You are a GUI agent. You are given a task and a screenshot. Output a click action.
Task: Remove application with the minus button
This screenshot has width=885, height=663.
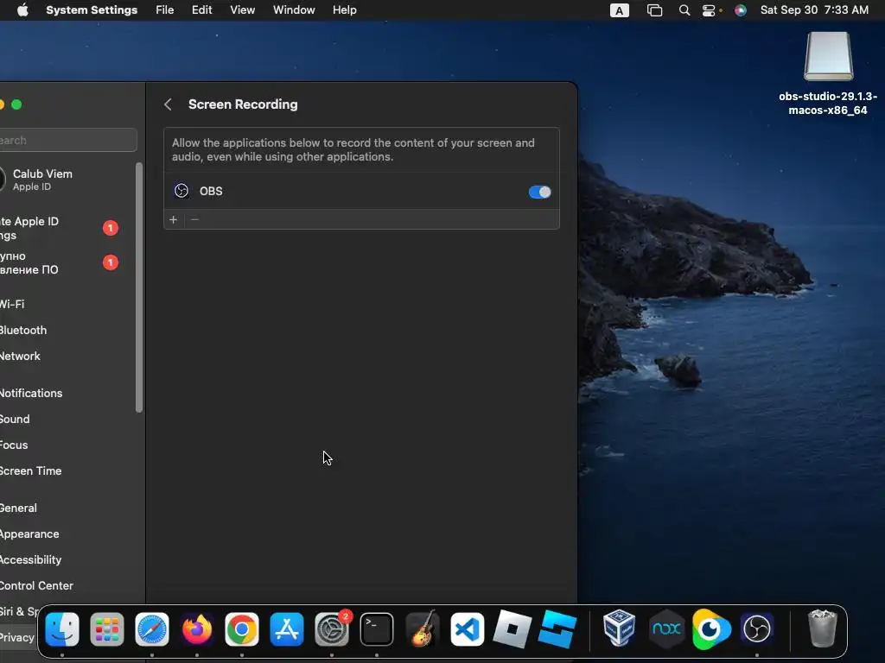(x=194, y=219)
